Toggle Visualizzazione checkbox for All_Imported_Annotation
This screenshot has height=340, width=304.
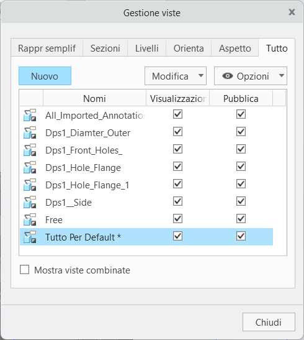(177, 114)
